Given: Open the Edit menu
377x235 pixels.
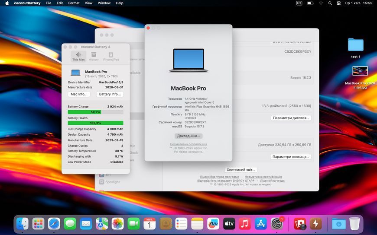Looking at the screenshot, I should coord(60,3).
